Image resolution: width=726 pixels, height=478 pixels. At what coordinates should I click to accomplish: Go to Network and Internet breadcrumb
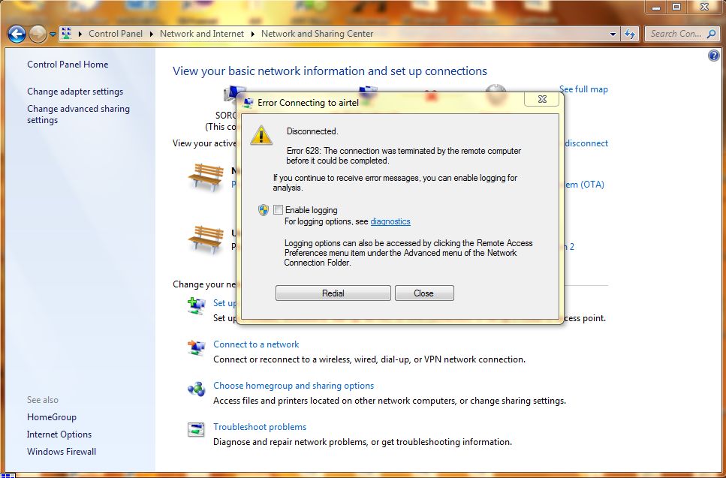point(202,34)
